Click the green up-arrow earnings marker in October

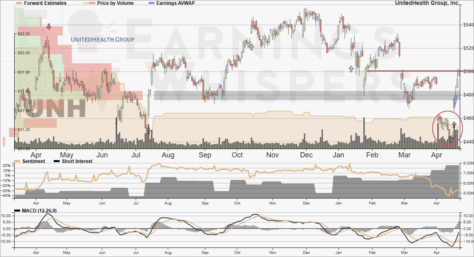coord(251,47)
